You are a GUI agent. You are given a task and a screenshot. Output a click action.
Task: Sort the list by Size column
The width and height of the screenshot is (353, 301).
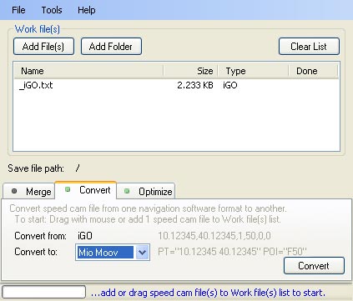pyautogui.click(x=190, y=71)
